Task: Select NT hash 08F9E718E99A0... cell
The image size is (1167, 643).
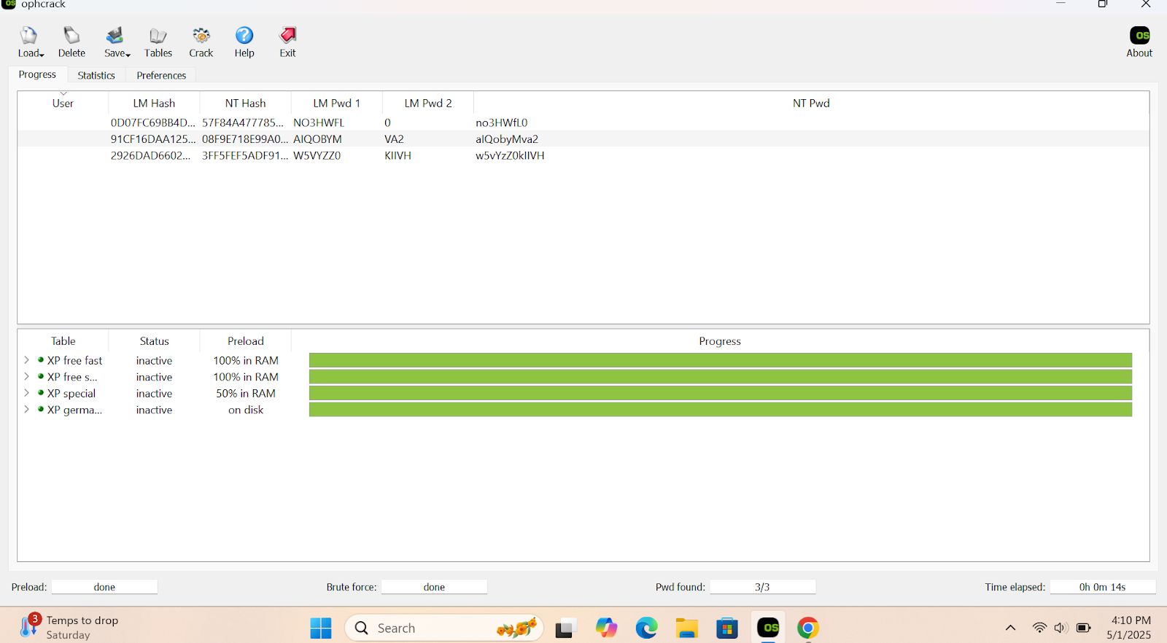Action: [x=245, y=139]
